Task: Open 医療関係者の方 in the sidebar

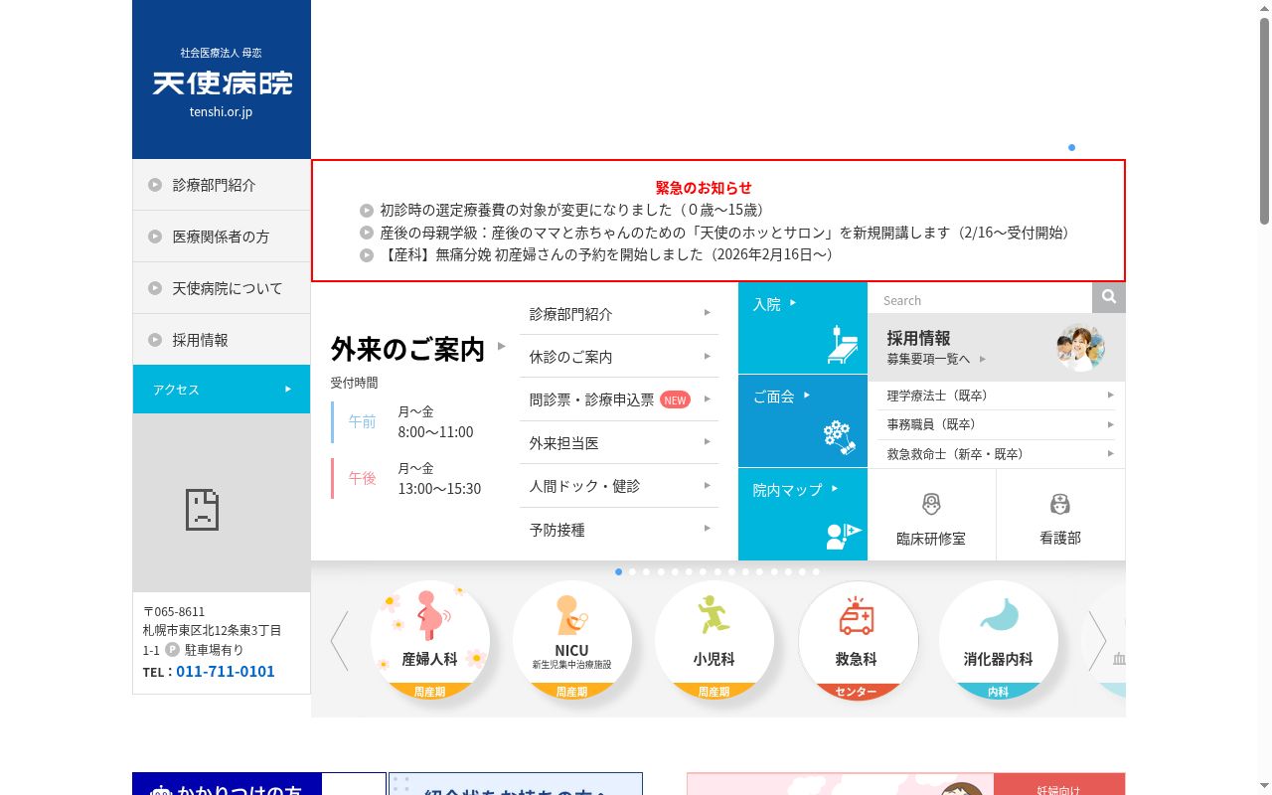Action: (222, 237)
